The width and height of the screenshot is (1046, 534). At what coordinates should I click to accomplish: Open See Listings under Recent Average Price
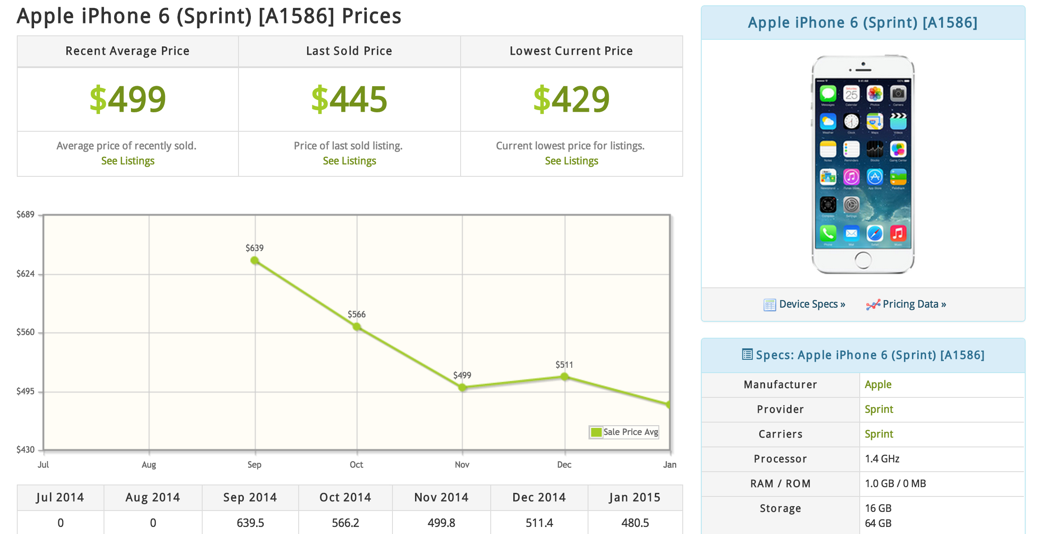[x=127, y=161]
